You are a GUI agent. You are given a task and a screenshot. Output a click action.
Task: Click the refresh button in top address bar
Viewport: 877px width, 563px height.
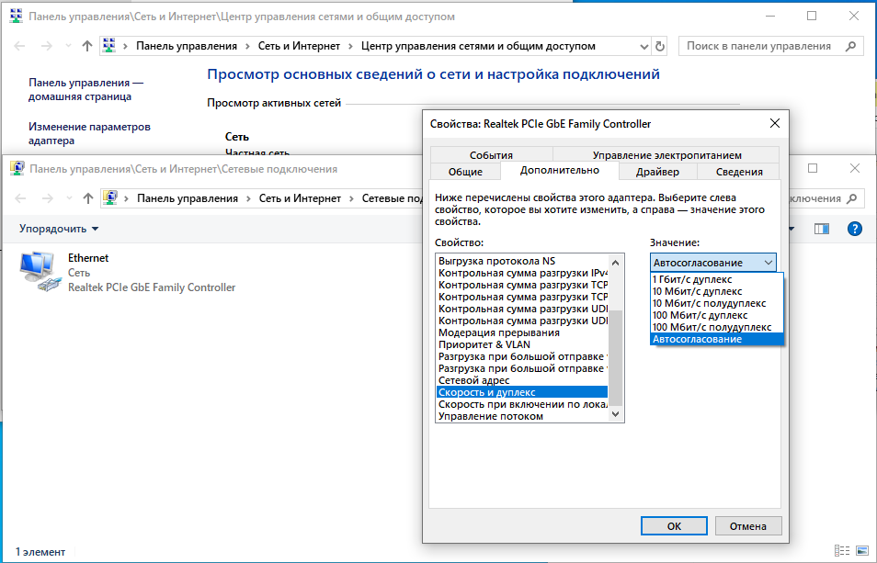coord(659,46)
